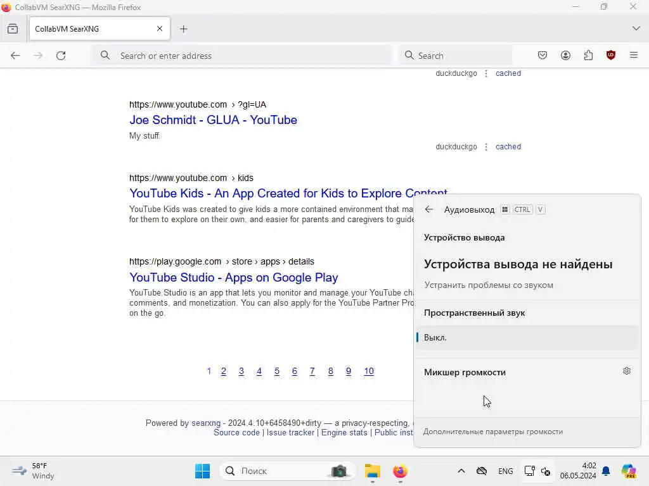649x486 pixels.
Task: Open uBlock Origin shield icon
Action: pos(611,56)
